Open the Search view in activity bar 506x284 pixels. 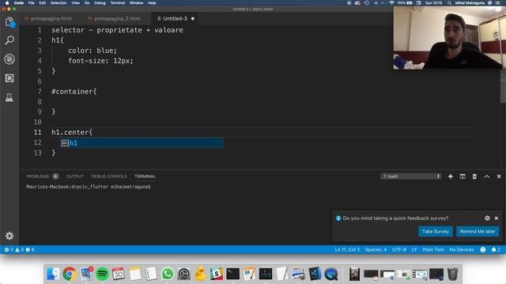click(9, 40)
